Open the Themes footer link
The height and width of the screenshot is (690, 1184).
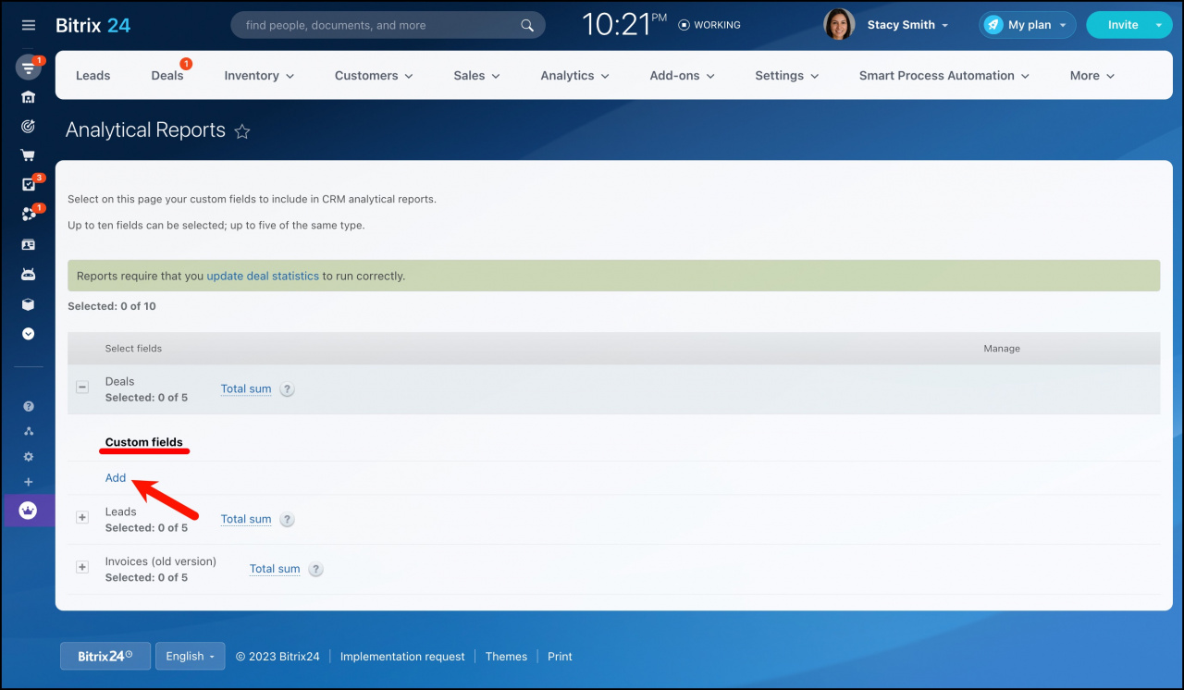tap(506, 657)
